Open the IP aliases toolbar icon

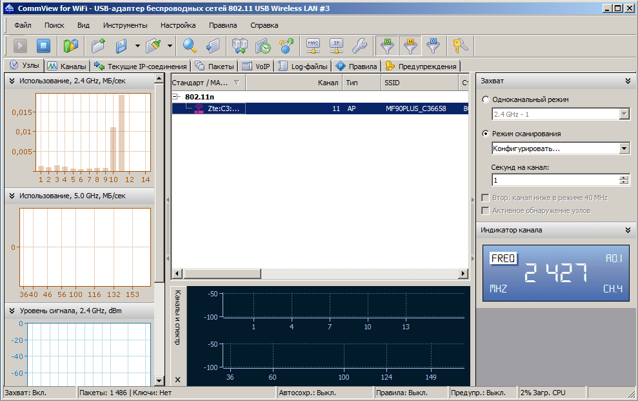[x=337, y=46]
